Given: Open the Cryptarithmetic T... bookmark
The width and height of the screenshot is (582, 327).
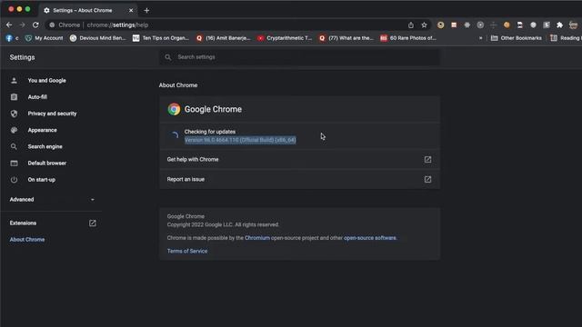Looking at the screenshot, I should click(x=285, y=38).
